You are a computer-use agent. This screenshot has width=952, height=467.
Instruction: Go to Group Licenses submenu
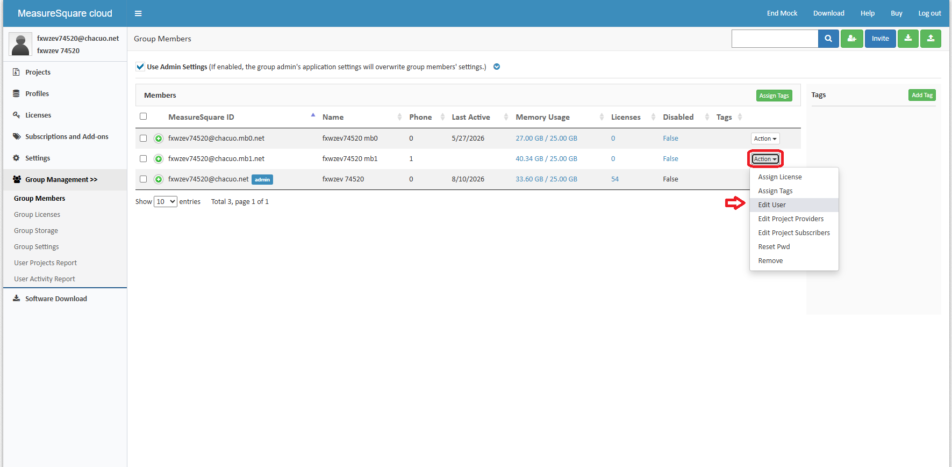point(37,215)
